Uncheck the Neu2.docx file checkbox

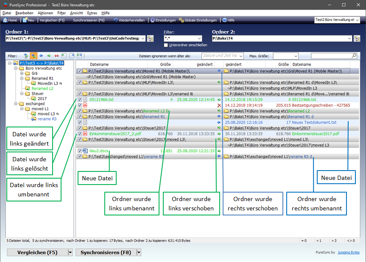click(x=79, y=150)
